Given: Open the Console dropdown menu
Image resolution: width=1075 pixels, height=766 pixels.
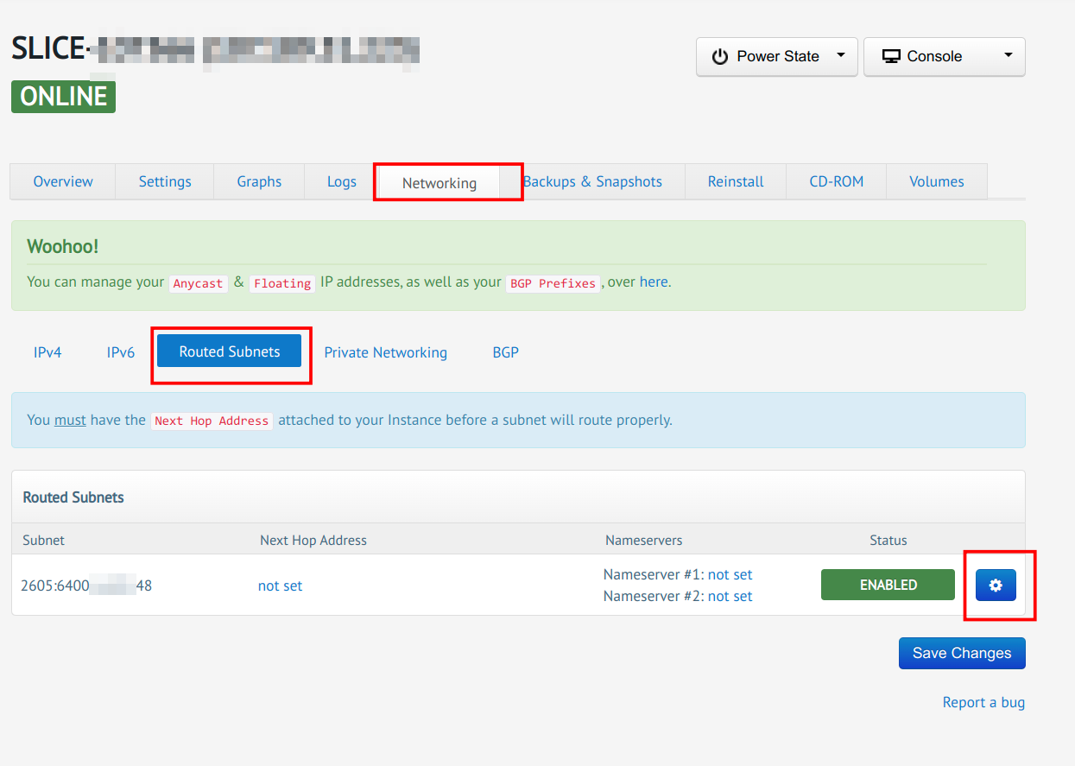Looking at the screenshot, I should pyautogui.click(x=944, y=57).
